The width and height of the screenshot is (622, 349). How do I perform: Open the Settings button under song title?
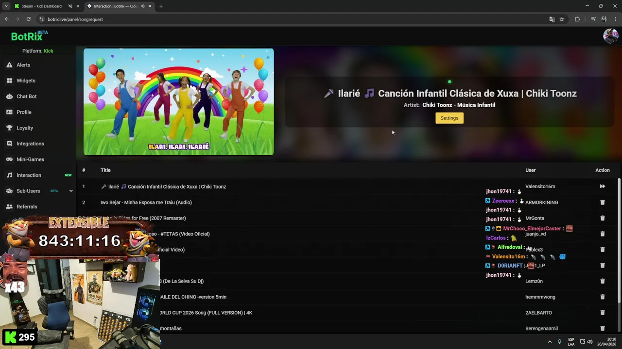[449, 118]
